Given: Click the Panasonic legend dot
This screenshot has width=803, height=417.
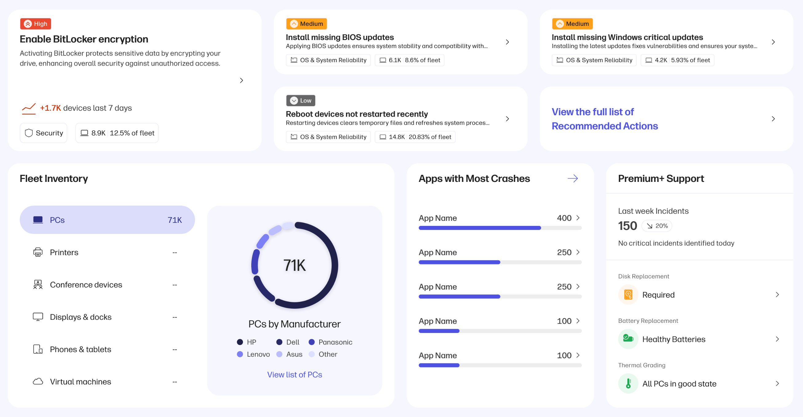Looking at the screenshot, I should pyautogui.click(x=312, y=342).
